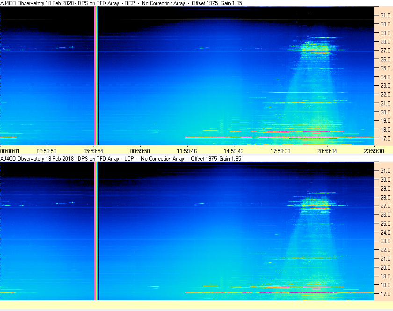
Task: Click the 22.0 frequency label on LCP plot
Action: pos(386,250)
